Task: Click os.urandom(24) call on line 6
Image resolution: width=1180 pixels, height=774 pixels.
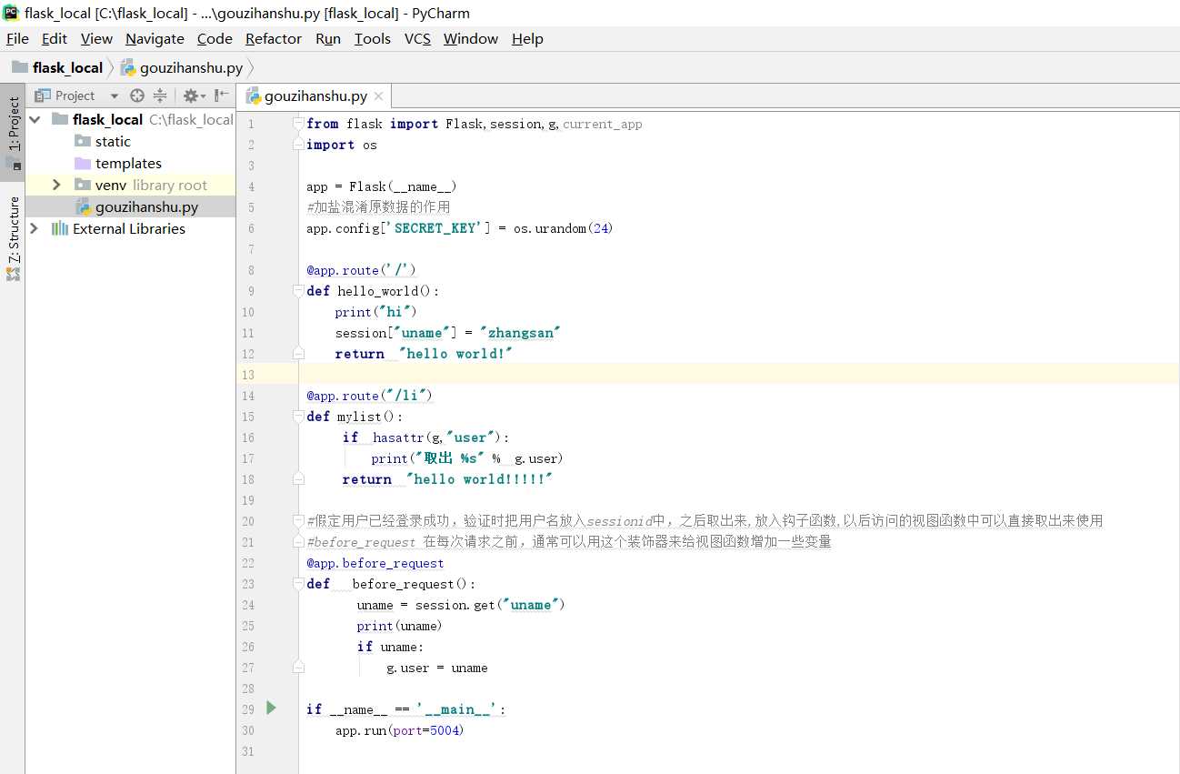Action: pos(563,227)
